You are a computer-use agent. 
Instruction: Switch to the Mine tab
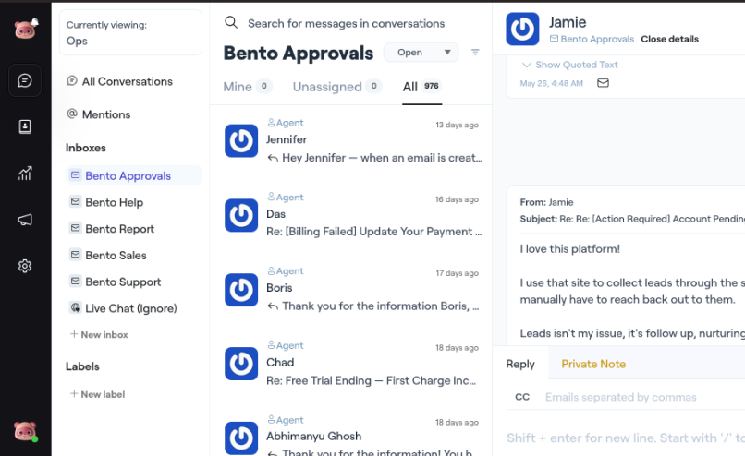click(x=247, y=87)
